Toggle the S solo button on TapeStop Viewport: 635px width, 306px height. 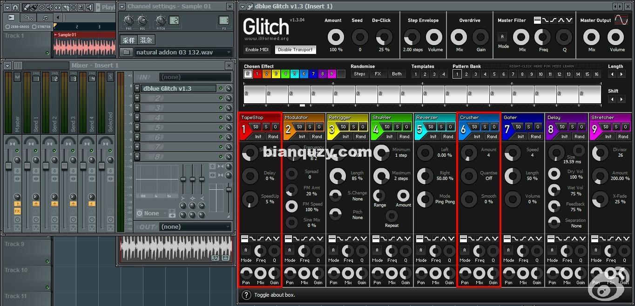click(x=266, y=127)
